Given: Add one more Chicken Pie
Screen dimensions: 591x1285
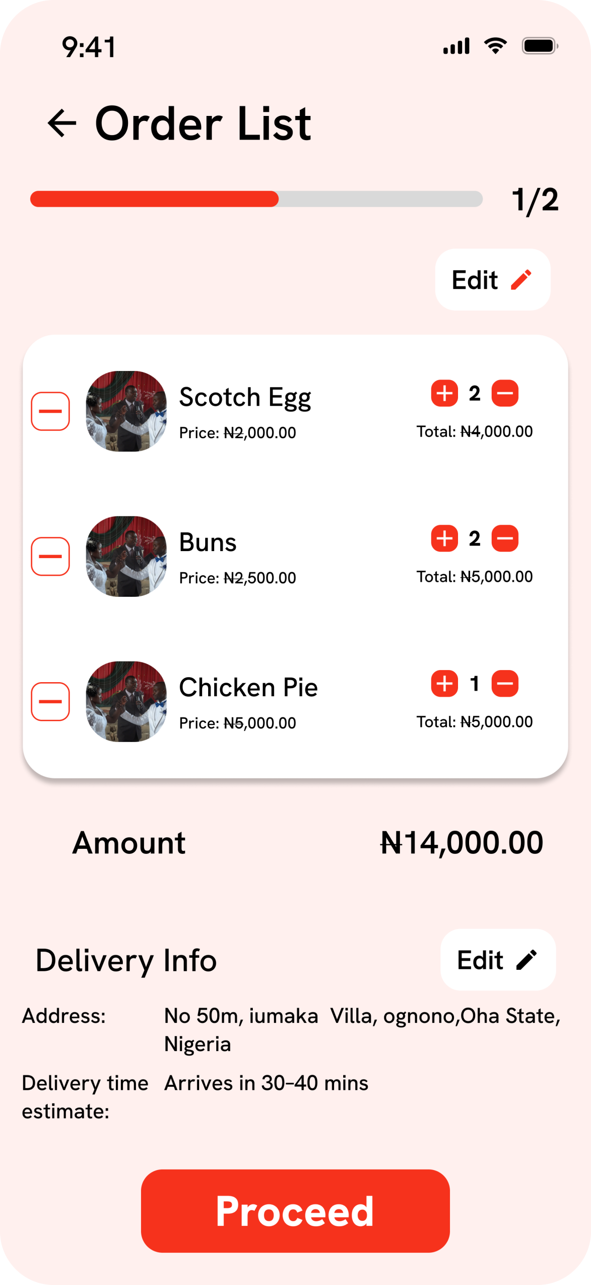Looking at the screenshot, I should [x=445, y=684].
